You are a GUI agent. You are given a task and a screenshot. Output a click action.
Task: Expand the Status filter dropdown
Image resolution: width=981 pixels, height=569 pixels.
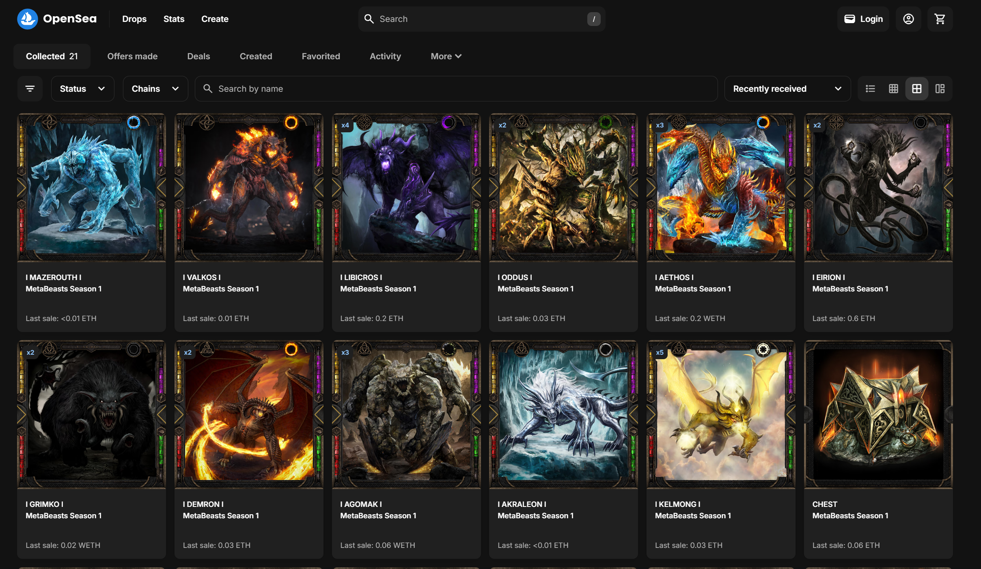click(82, 88)
